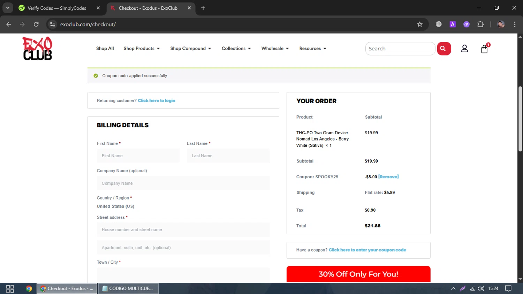Open a new browser tab
Viewport: 523px width, 294px height.
[x=203, y=8]
